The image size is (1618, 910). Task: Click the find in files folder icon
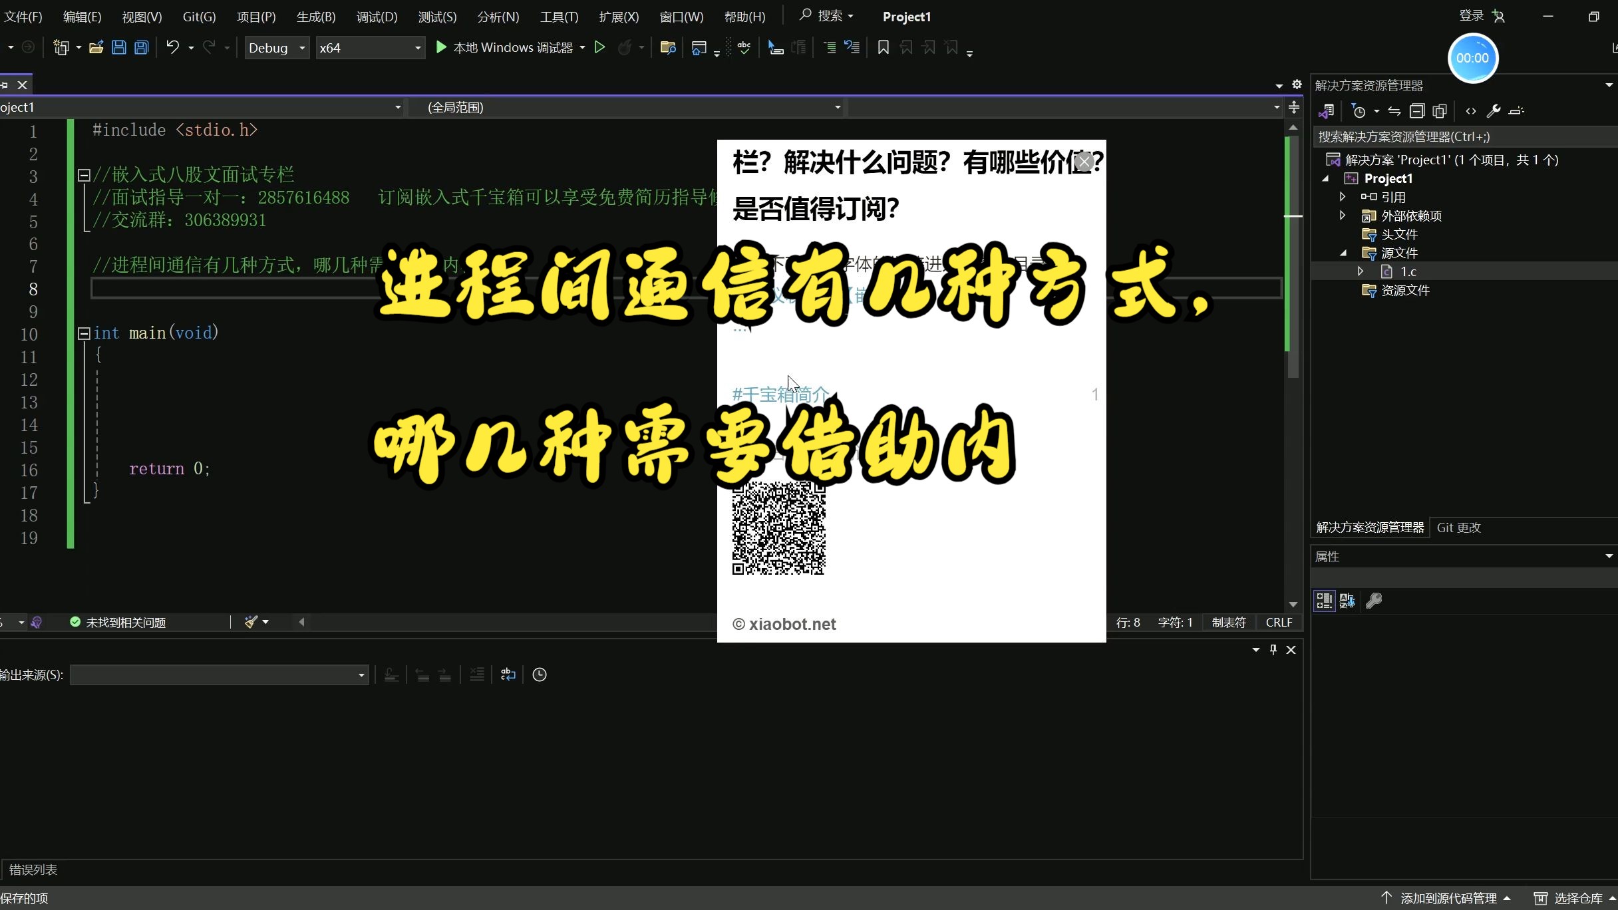pyautogui.click(x=668, y=47)
